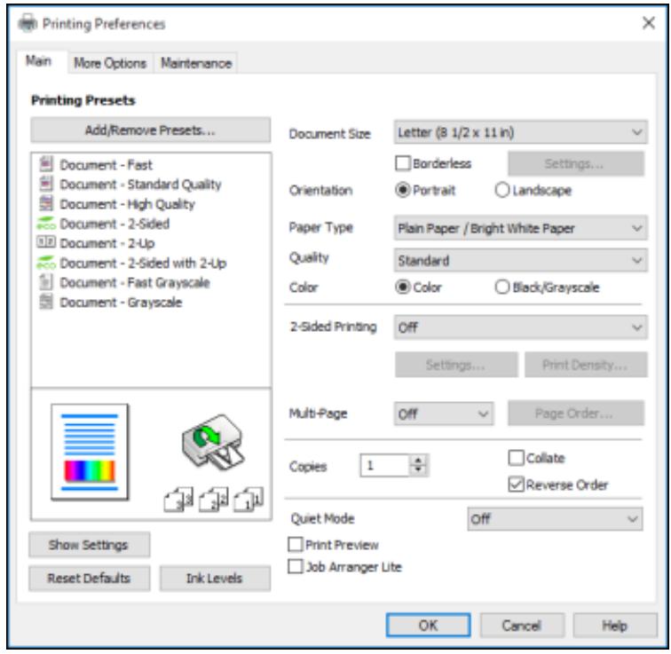
Task: Click the Document - Standard Quality preset icon
Action: pyautogui.click(x=46, y=184)
